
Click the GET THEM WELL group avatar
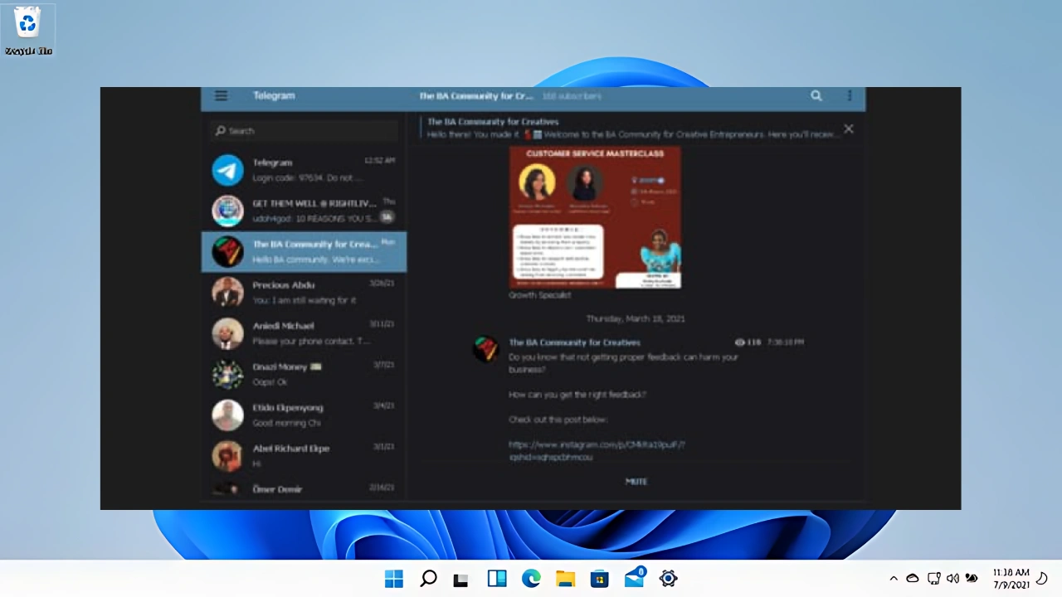click(x=227, y=211)
